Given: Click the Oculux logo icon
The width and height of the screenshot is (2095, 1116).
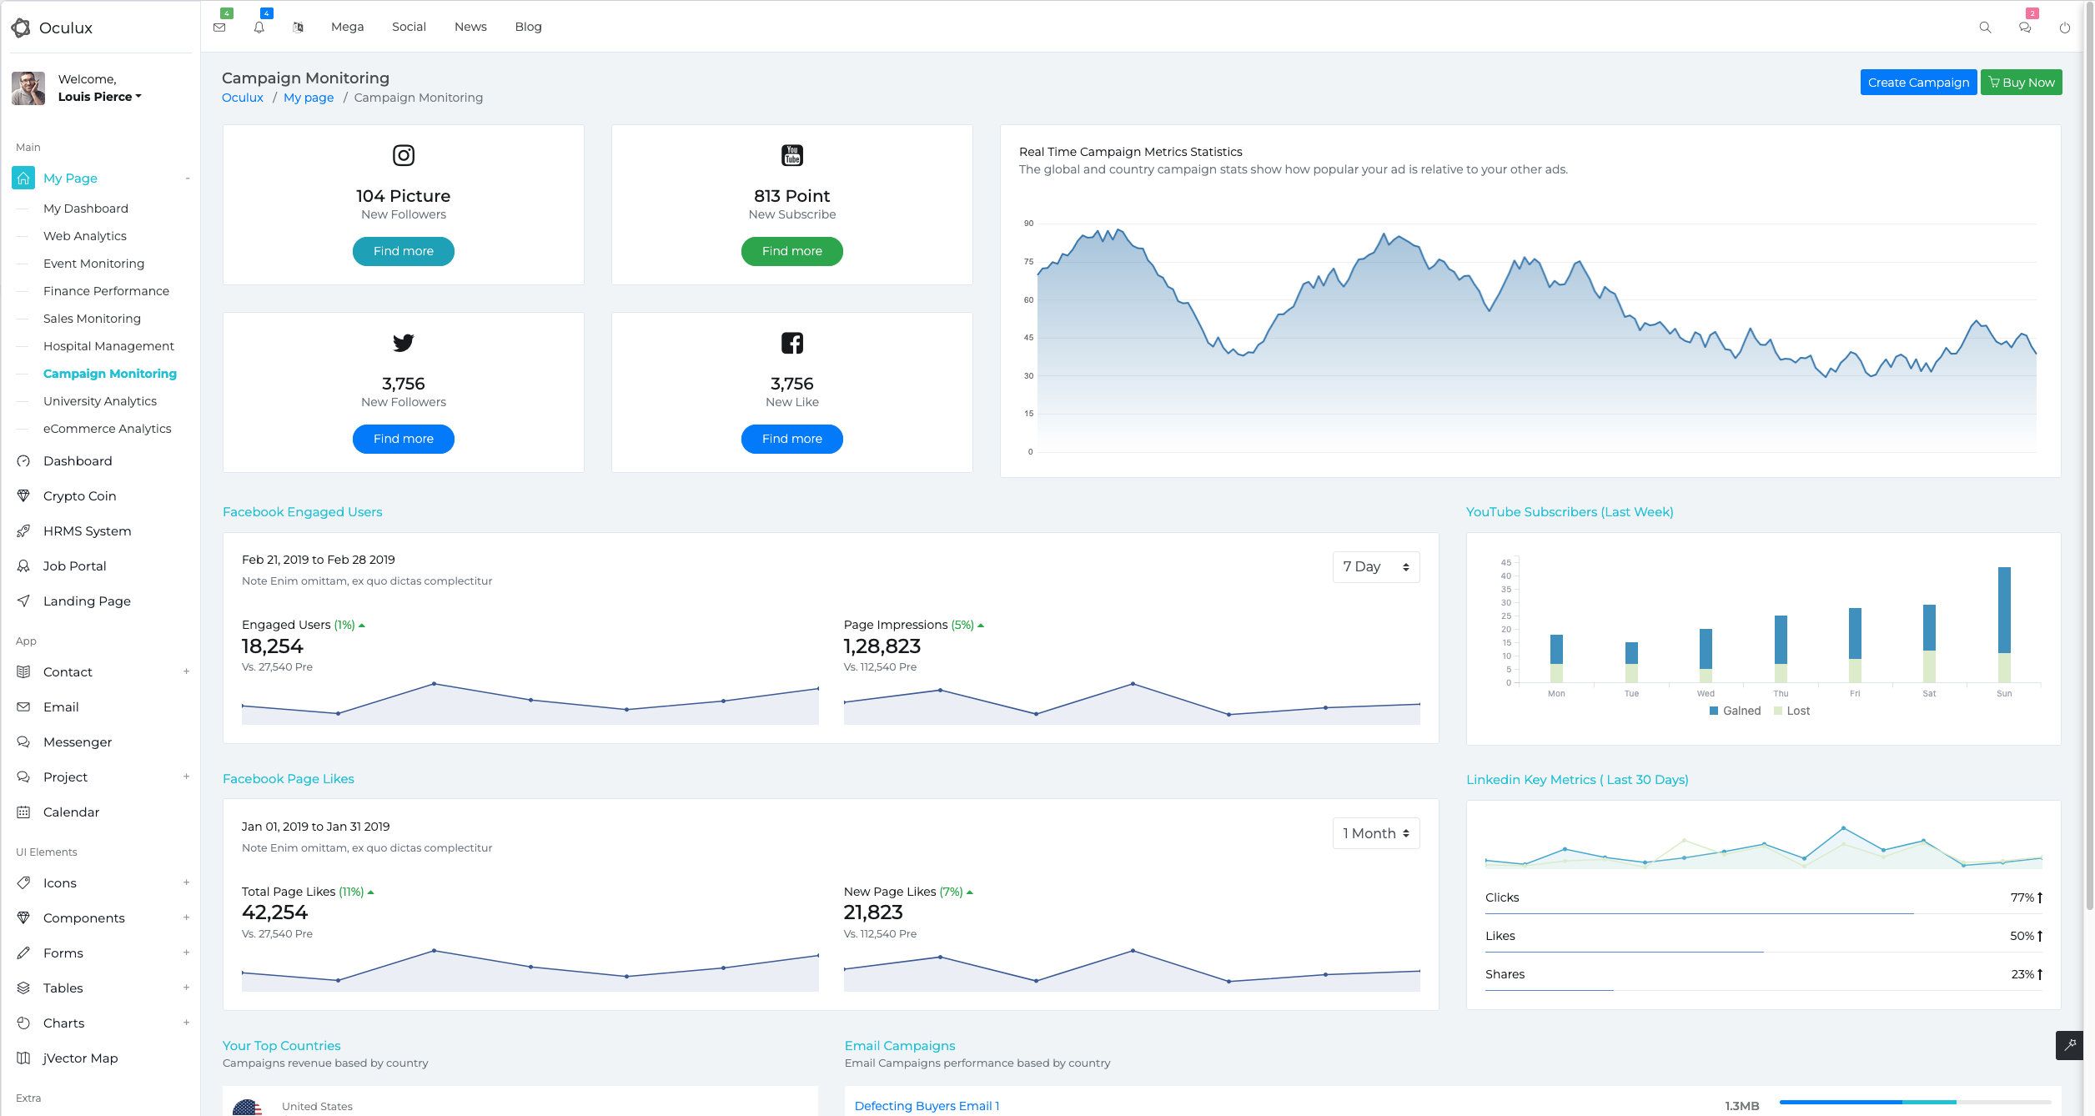Looking at the screenshot, I should (x=21, y=28).
